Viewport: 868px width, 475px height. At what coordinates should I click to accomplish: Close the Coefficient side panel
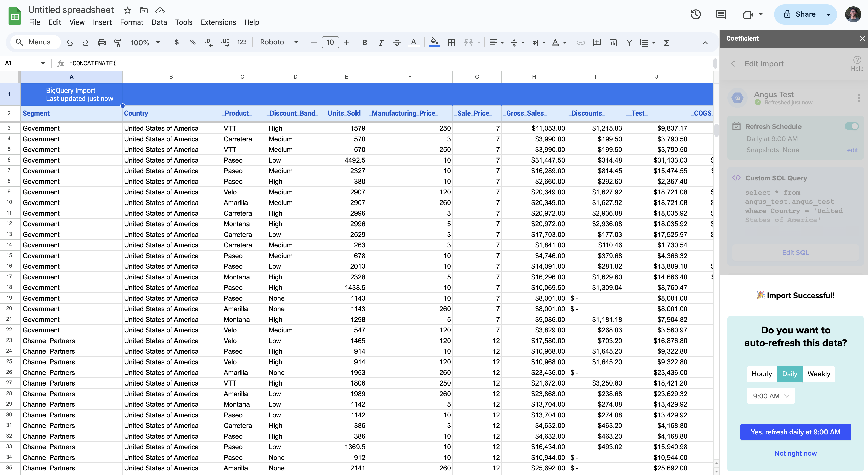[862, 38]
